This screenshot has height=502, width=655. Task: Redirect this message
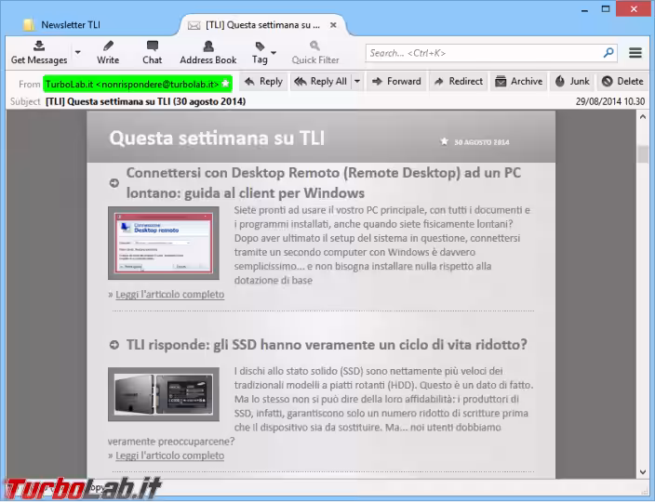pos(459,82)
